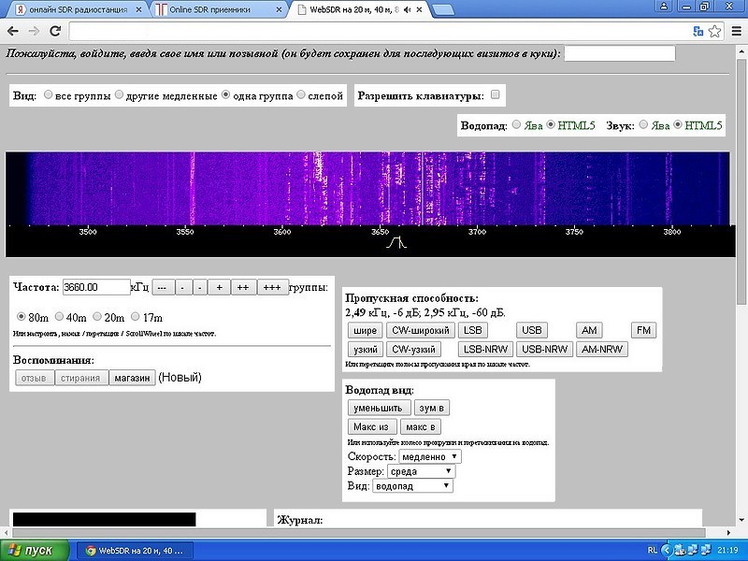Click the passband filter marker on frequency scale
The width and height of the screenshot is (748, 561).
coord(398,243)
